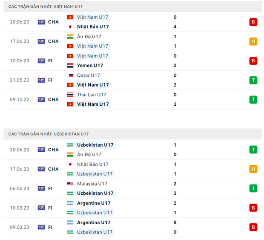Click the FI label on 06.06.23 match
Screen dimensions: 264x240
click(50, 188)
